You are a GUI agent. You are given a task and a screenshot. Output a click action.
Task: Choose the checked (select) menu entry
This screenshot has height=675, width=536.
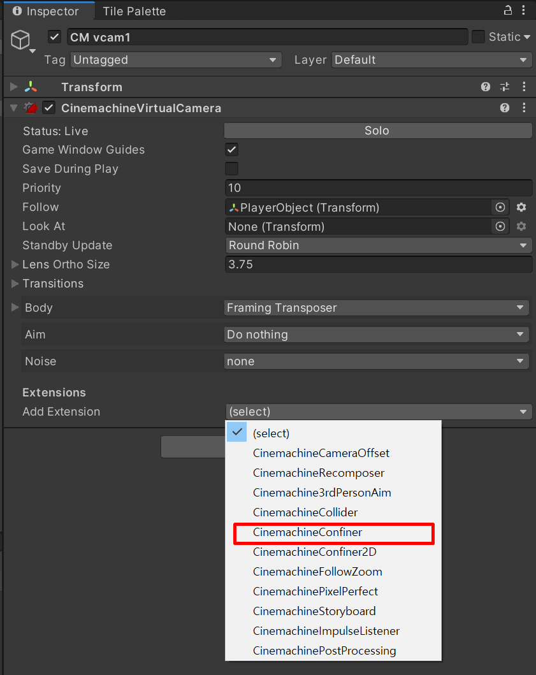click(x=334, y=433)
